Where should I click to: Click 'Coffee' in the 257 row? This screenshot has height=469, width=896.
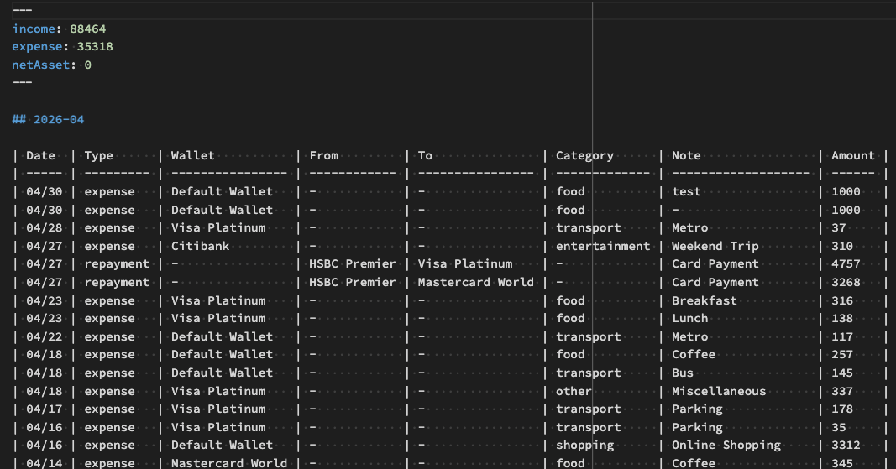pos(694,354)
